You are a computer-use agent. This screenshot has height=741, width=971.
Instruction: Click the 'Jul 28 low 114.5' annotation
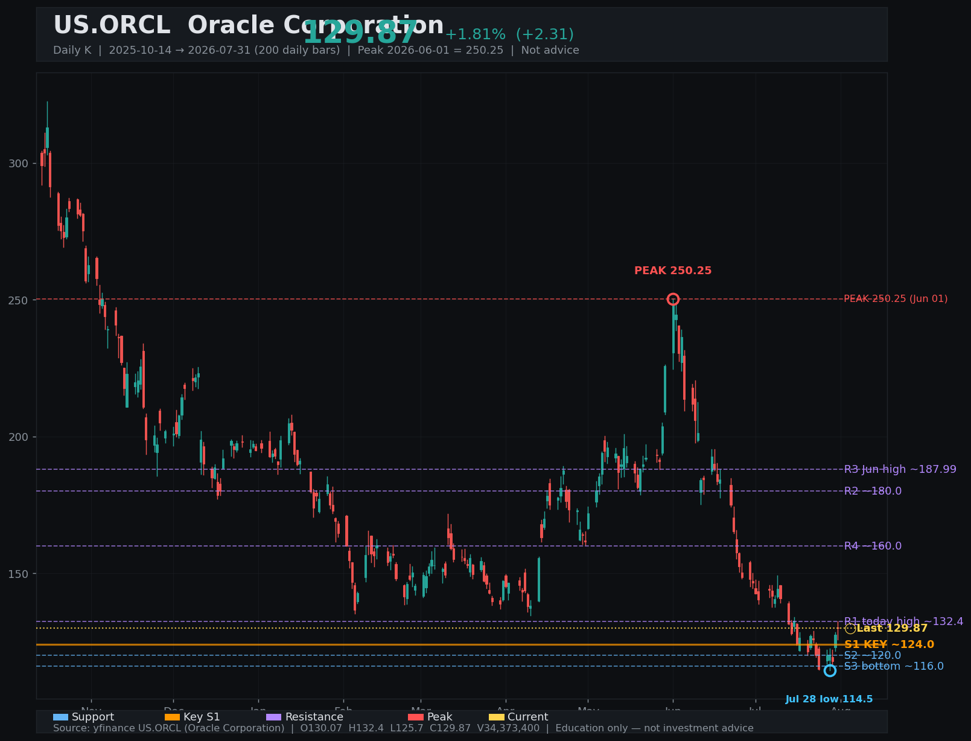click(x=829, y=699)
